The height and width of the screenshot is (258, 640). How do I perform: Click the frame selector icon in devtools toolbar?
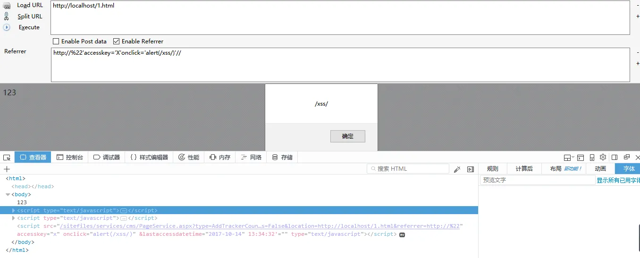pos(569,158)
